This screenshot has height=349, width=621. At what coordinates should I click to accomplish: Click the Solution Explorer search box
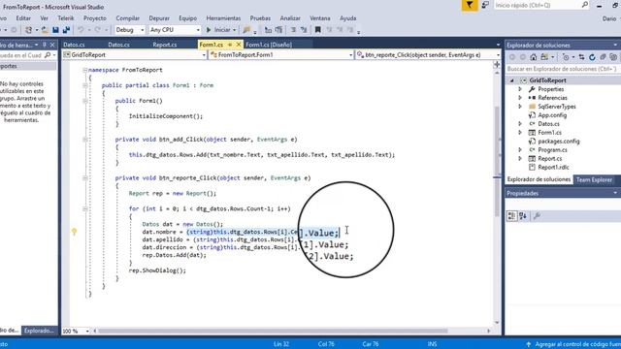563,69
